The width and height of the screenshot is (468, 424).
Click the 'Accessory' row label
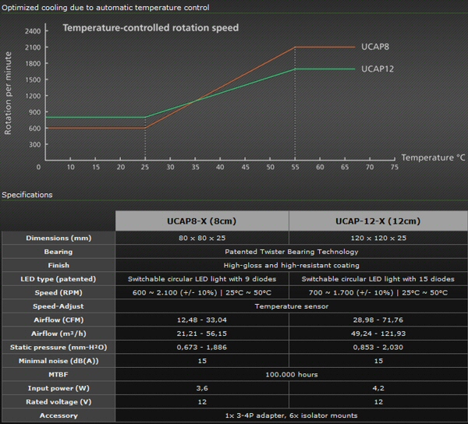click(58, 415)
